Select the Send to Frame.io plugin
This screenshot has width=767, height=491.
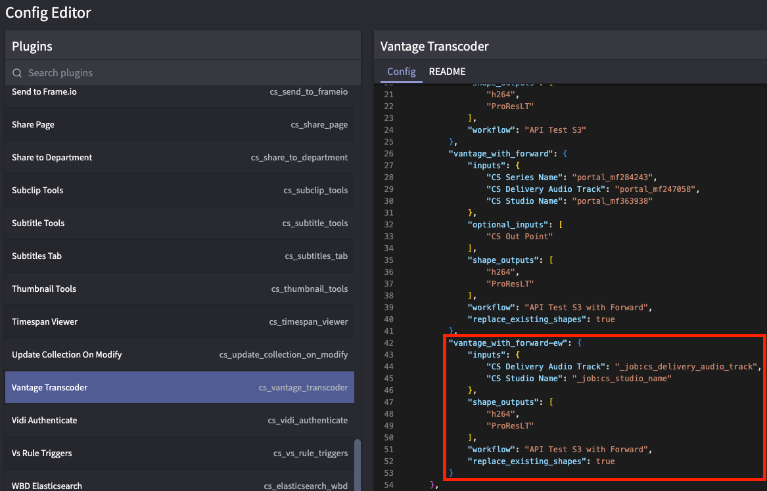point(179,92)
